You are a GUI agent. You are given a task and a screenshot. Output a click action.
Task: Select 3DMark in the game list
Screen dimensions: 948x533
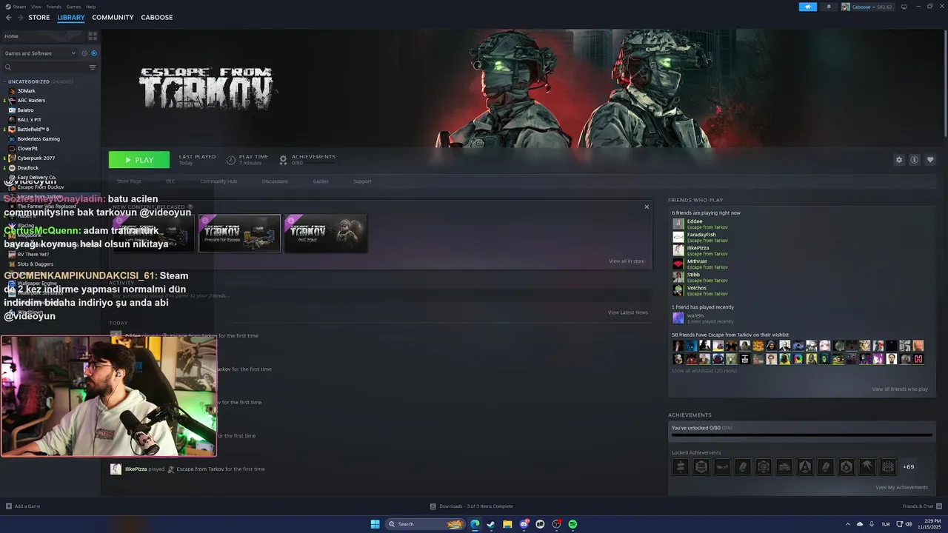point(26,91)
